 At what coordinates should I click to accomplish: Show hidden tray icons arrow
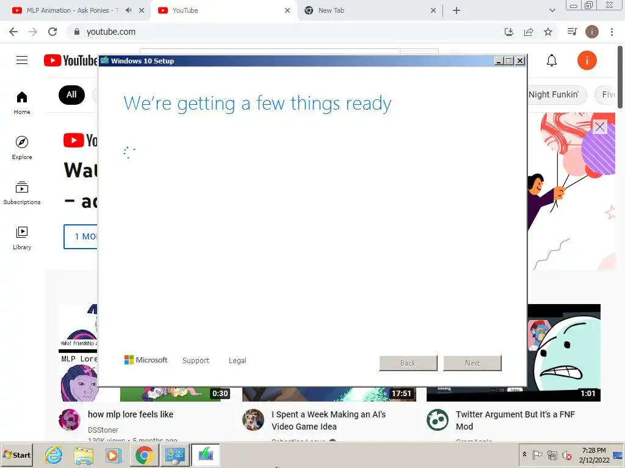(524, 455)
